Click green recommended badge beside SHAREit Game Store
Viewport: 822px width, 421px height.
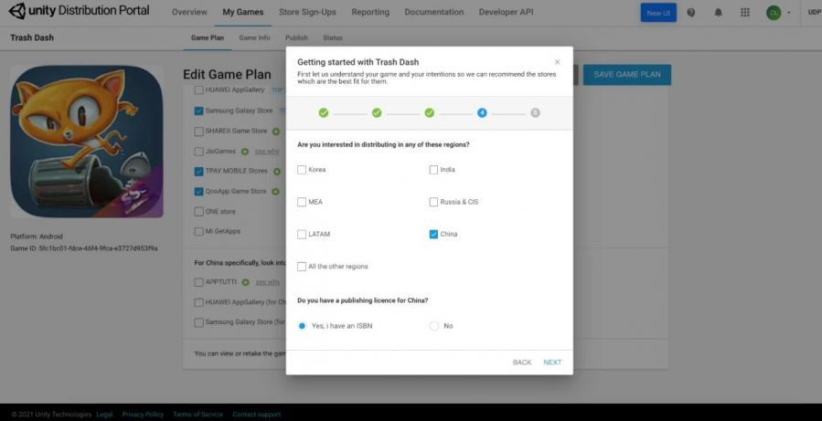[x=276, y=132]
